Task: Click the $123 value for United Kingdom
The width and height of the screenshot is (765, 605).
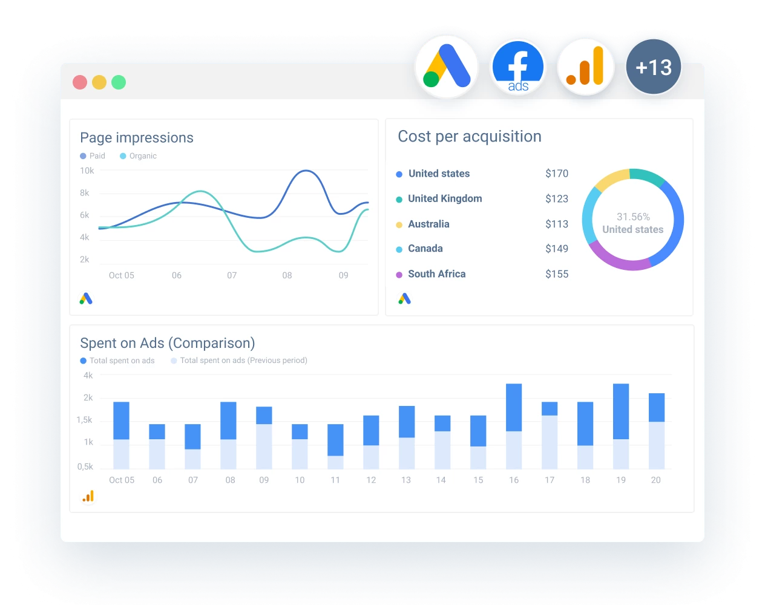Action: point(558,198)
